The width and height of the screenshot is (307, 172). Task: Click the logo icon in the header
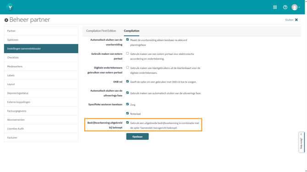10,7
